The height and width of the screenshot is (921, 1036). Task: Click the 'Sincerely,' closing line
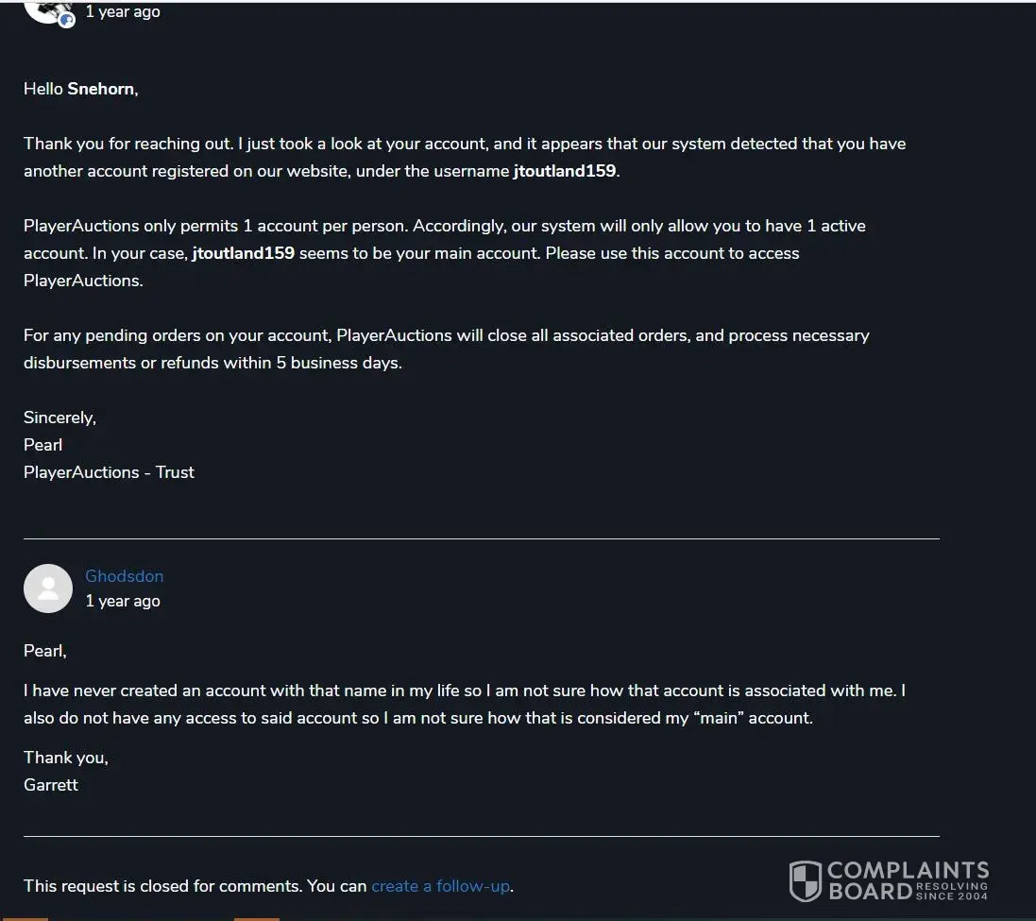(x=59, y=418)
